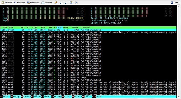Screen dimensions: 181x99
Task: Close the detached terminal window
Action: [x=174, y=3]
